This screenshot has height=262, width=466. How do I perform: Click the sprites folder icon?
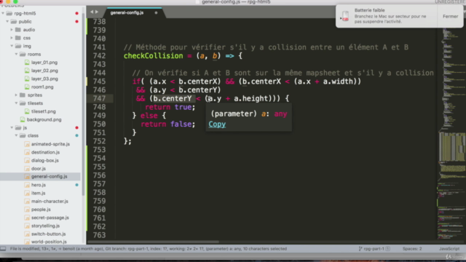coord(23,95)
